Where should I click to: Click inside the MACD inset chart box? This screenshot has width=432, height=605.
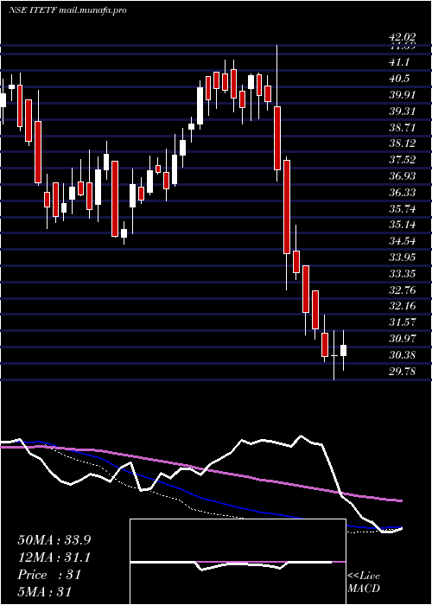[x=238, y=562]
